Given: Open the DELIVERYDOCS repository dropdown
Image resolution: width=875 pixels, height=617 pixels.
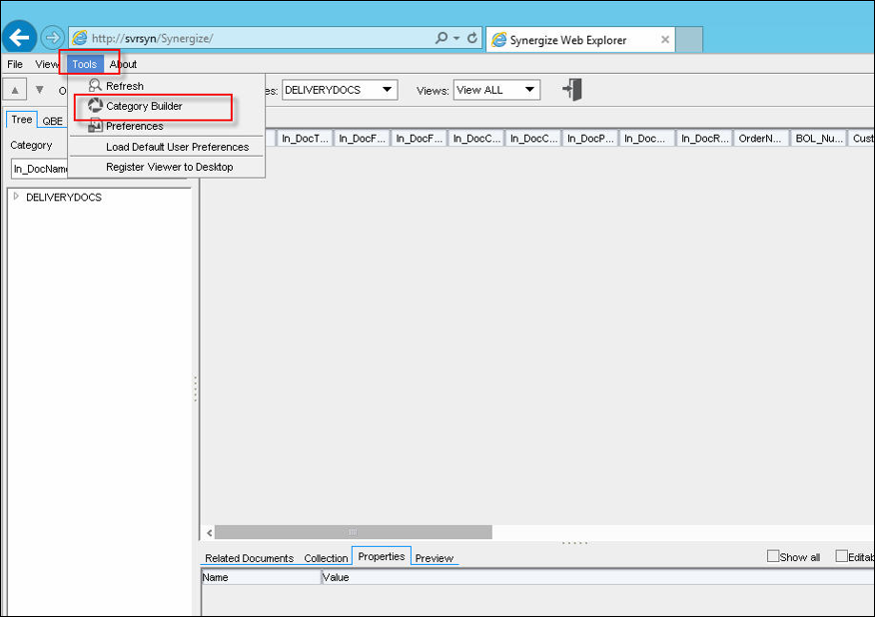Looking at the screenshot, I should tap(340, 90).
